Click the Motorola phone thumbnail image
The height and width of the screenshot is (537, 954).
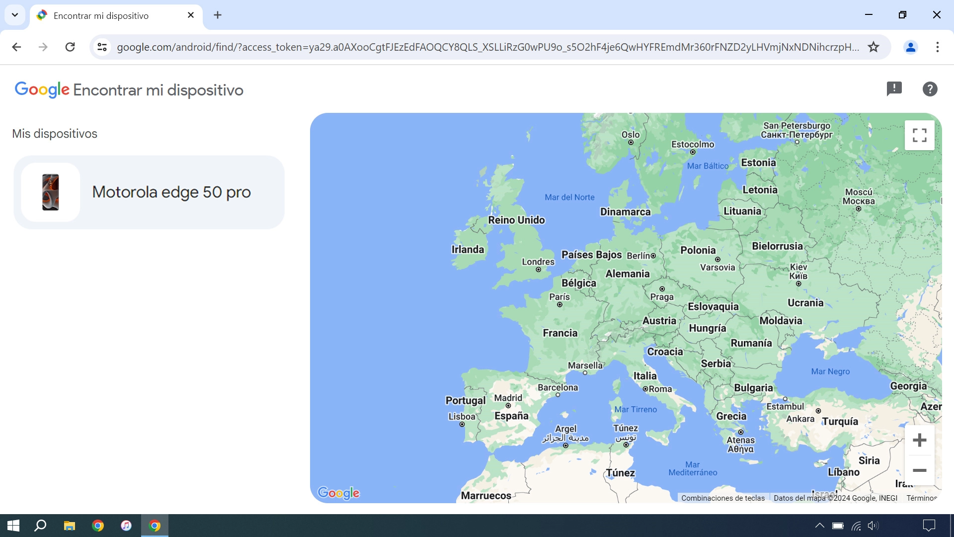[51, 192]
